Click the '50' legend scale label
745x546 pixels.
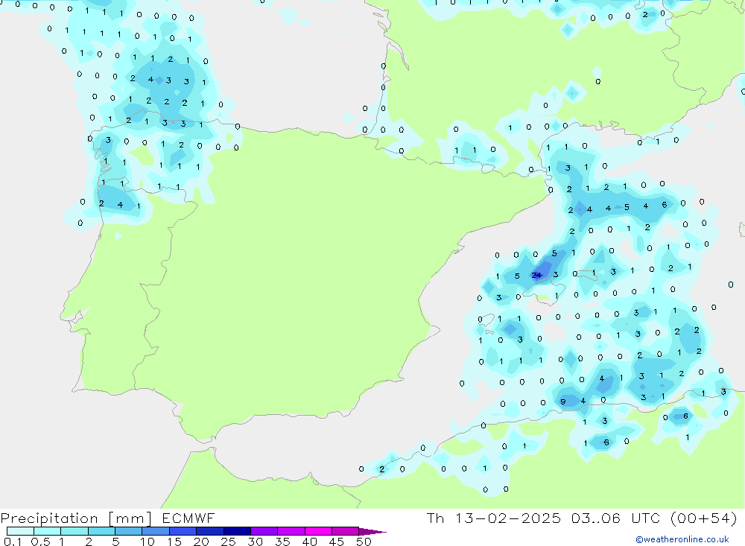tap(364, 542)
